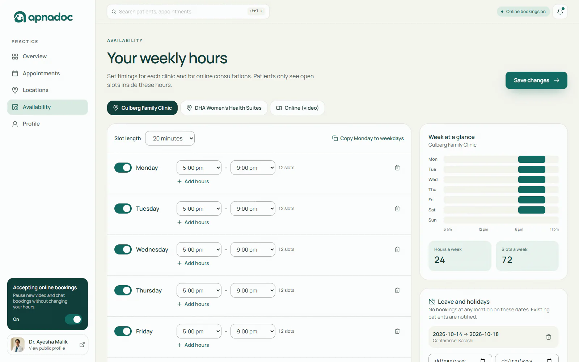Delete Friday hours with trash icon
The width and height of the screenshot is (579, 362).
tap(397, 331)
